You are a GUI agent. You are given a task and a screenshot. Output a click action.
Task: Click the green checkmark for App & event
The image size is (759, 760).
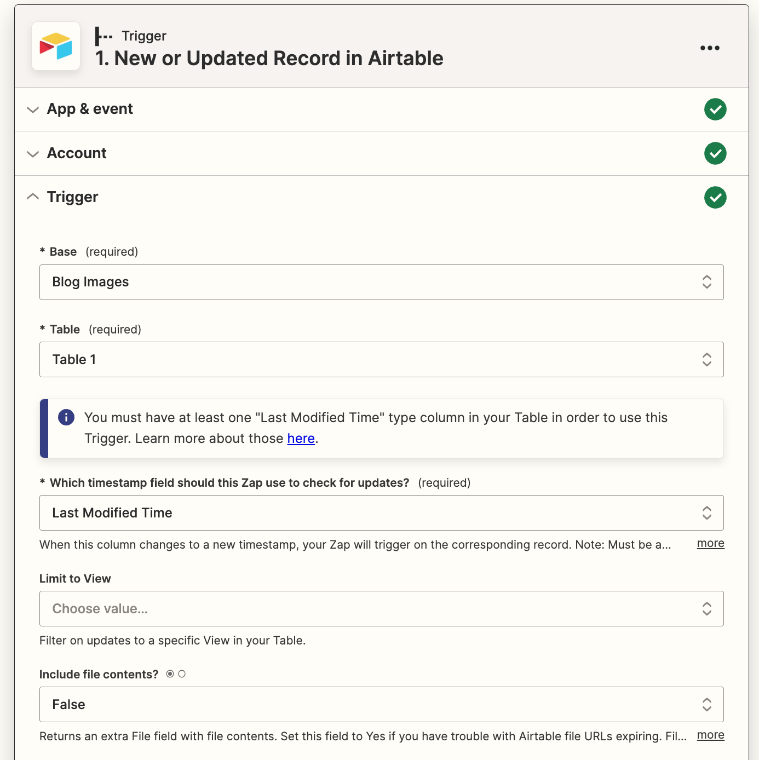(x=715, y=109)
